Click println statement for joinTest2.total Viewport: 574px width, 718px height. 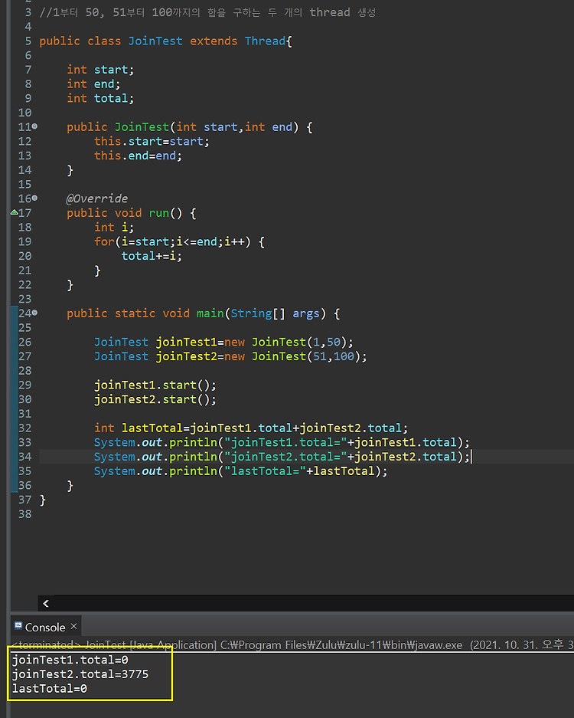(282, 457)
